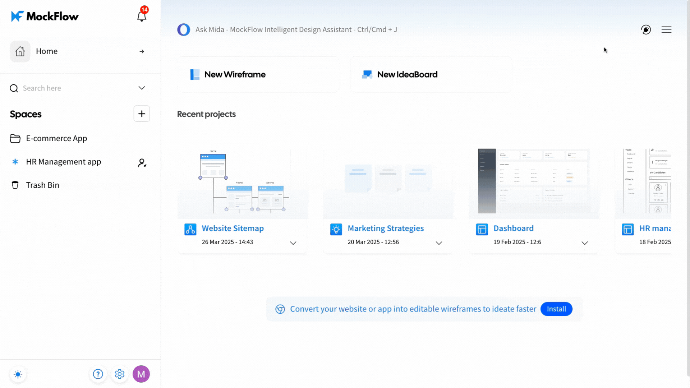The height and width of the screenshot is (388, 690).
Task: Open settings gear icon
Action: click(x=120, y=374)
